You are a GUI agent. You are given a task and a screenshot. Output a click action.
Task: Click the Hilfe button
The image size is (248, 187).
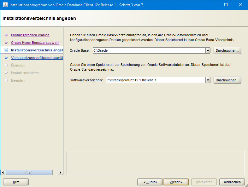tap(16, 182)
